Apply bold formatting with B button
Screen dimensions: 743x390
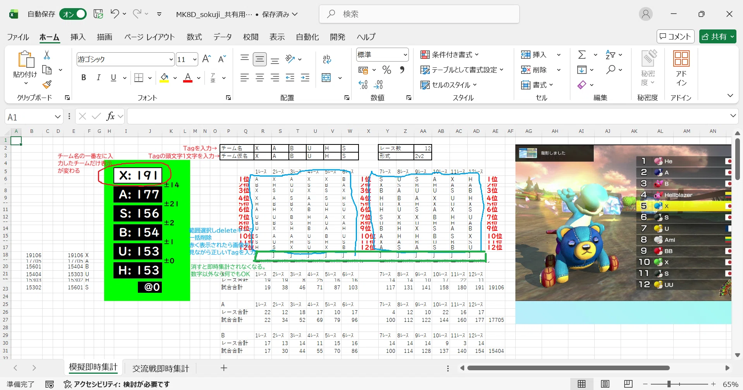pyautogui.click(x=83, y=77)
